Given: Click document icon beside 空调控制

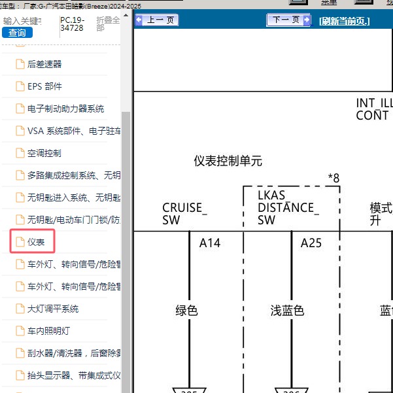Looking at the screenshot, I should (x=20, y=153).
